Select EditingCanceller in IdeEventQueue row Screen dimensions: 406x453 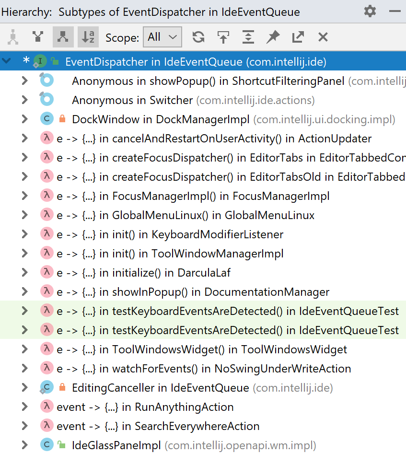(203, 387)
